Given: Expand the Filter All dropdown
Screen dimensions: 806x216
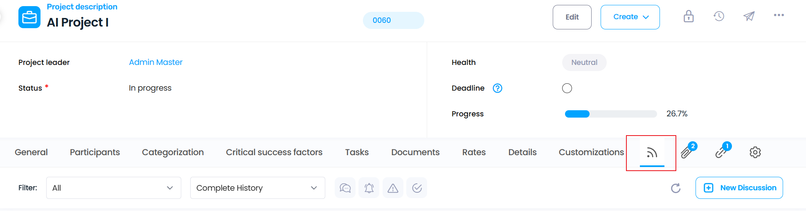Looking at the screenshot, I should pyautogui.click(x=114, y=188).
